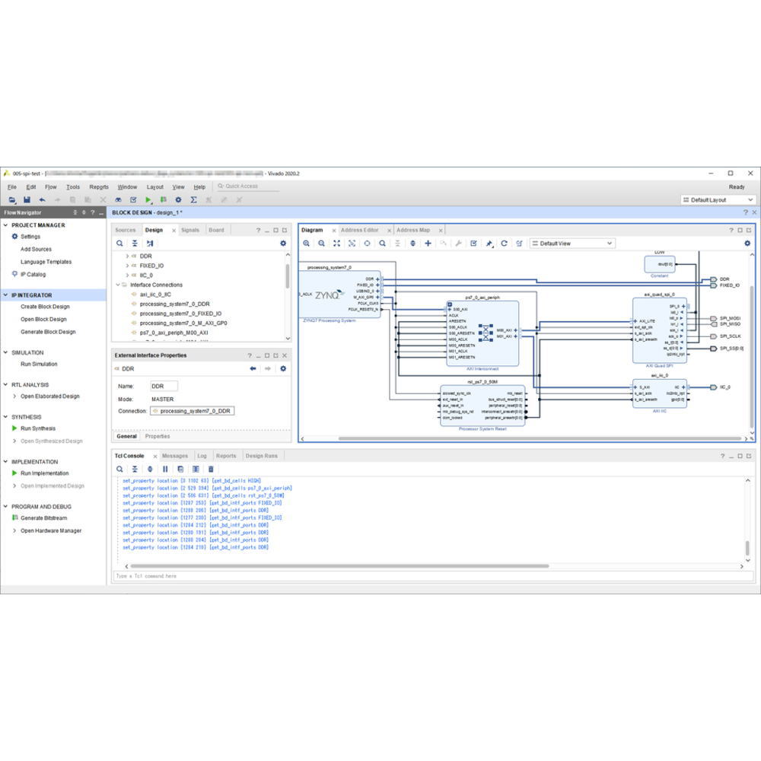Switch to the Address Editor tab
Image resolution: width=761 pixels, height=761 pixels.
(360, 230)
